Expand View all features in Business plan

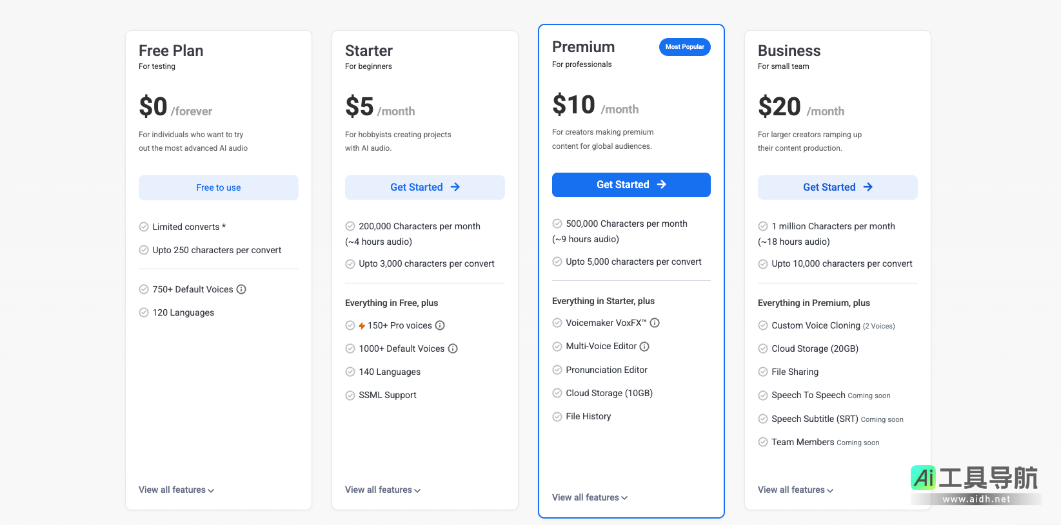tap(795, 490)
